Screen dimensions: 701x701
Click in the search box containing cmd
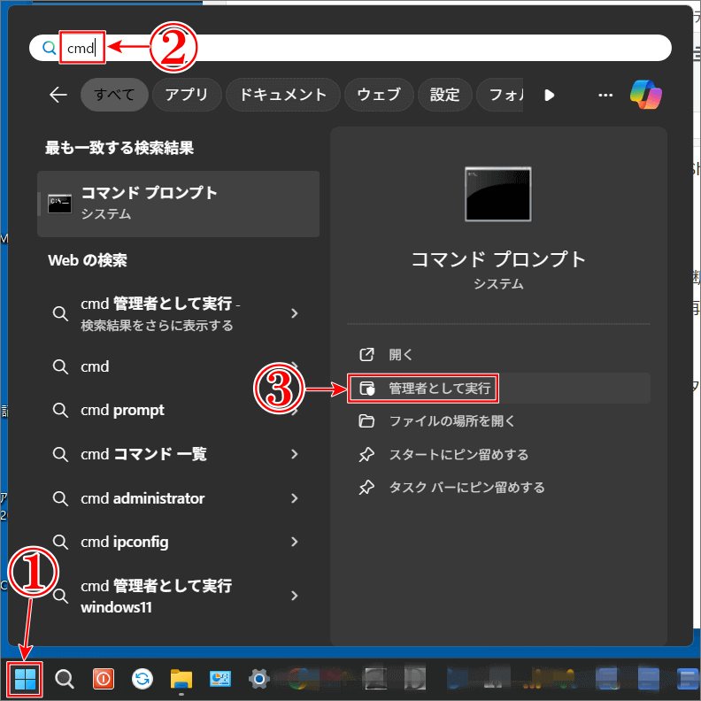click(350, 48)
